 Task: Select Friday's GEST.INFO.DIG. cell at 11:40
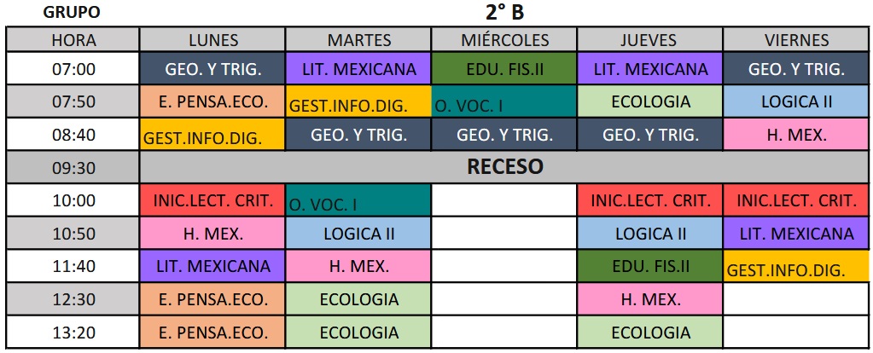coord(796,266)
